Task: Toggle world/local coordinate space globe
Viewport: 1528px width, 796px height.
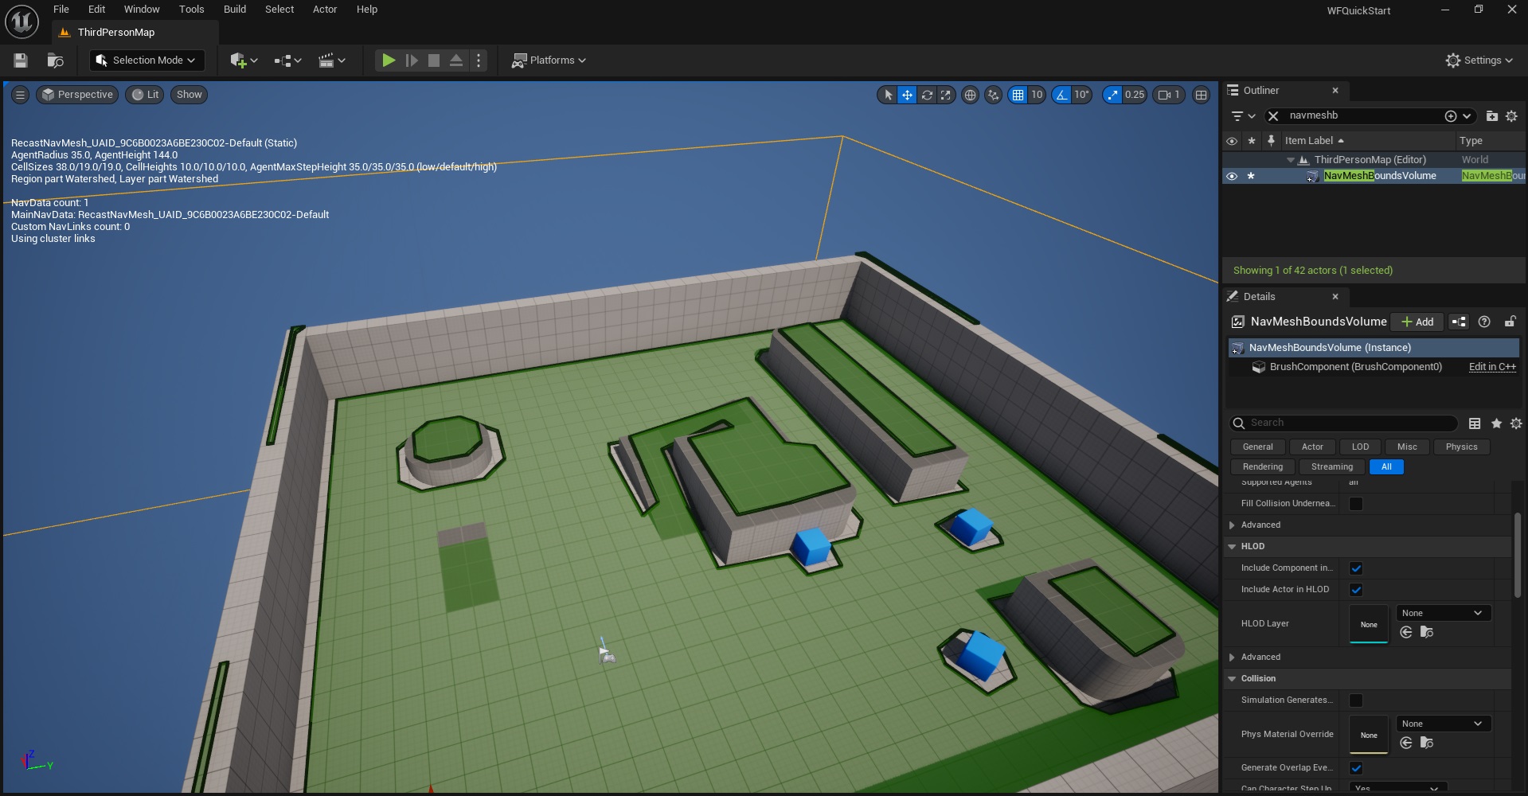Action: [970, 95]
